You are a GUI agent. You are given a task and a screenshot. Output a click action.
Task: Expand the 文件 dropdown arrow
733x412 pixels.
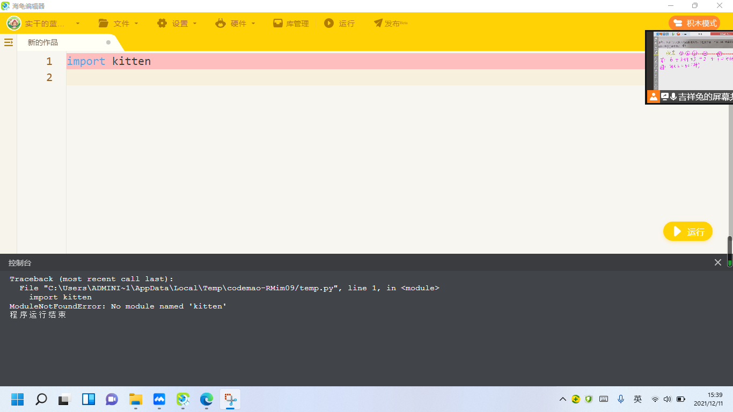(x=136, y=24)
